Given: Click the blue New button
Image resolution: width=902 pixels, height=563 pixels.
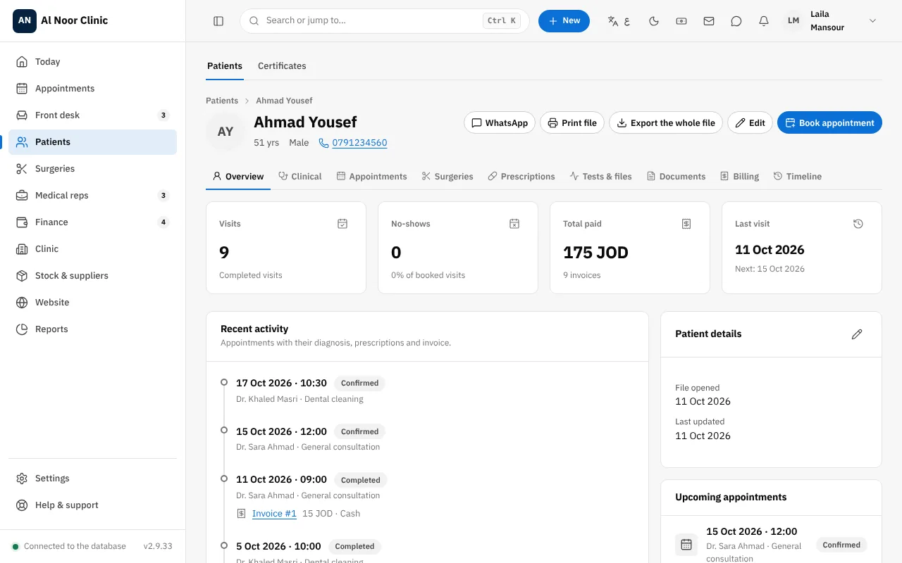Looking at the screenshot, I should tap(564, 21).
